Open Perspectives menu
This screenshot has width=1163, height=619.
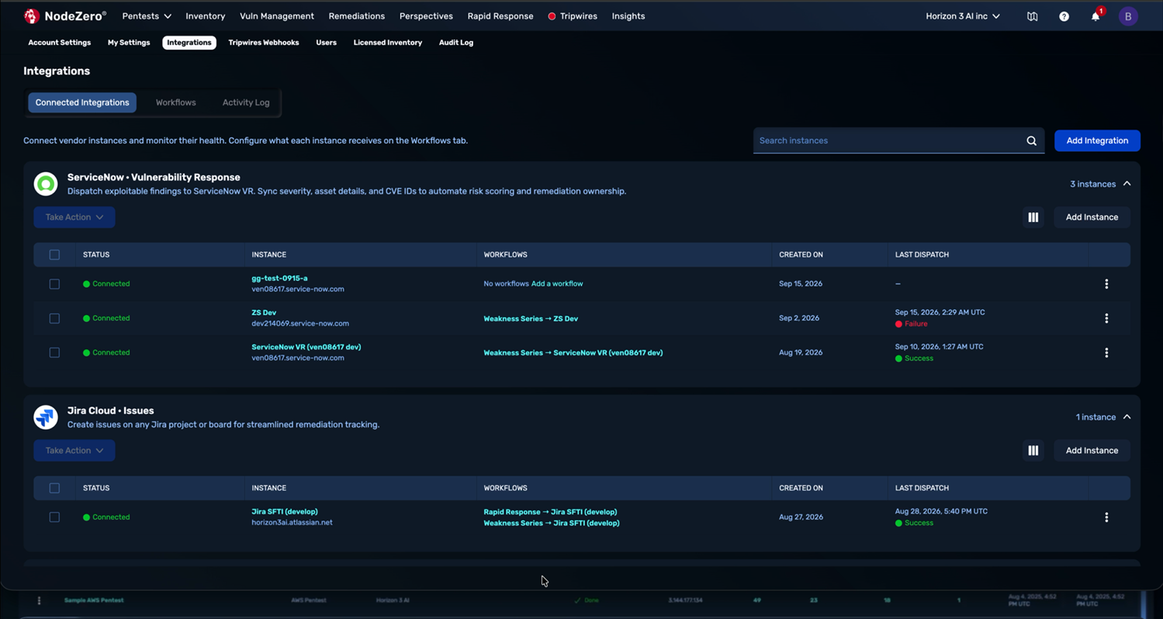click(x=426, y=16)
